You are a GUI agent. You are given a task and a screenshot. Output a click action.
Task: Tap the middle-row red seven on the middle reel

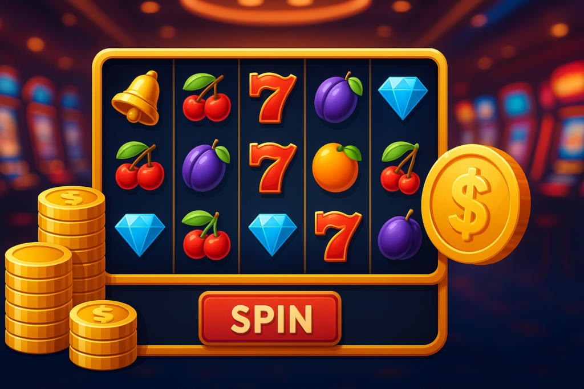coord(273,167)
